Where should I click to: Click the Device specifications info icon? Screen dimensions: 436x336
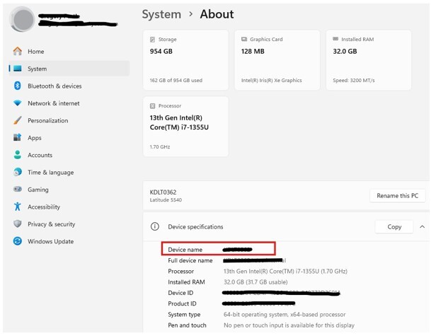click(x=154, y=227)
